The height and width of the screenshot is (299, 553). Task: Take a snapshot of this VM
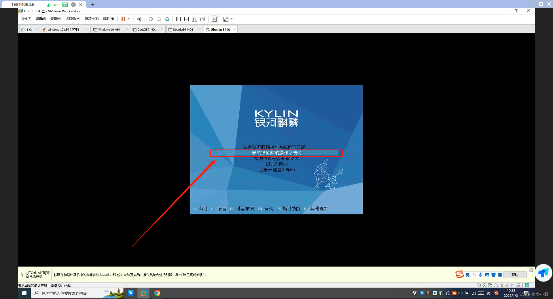[x=150, y=19]
